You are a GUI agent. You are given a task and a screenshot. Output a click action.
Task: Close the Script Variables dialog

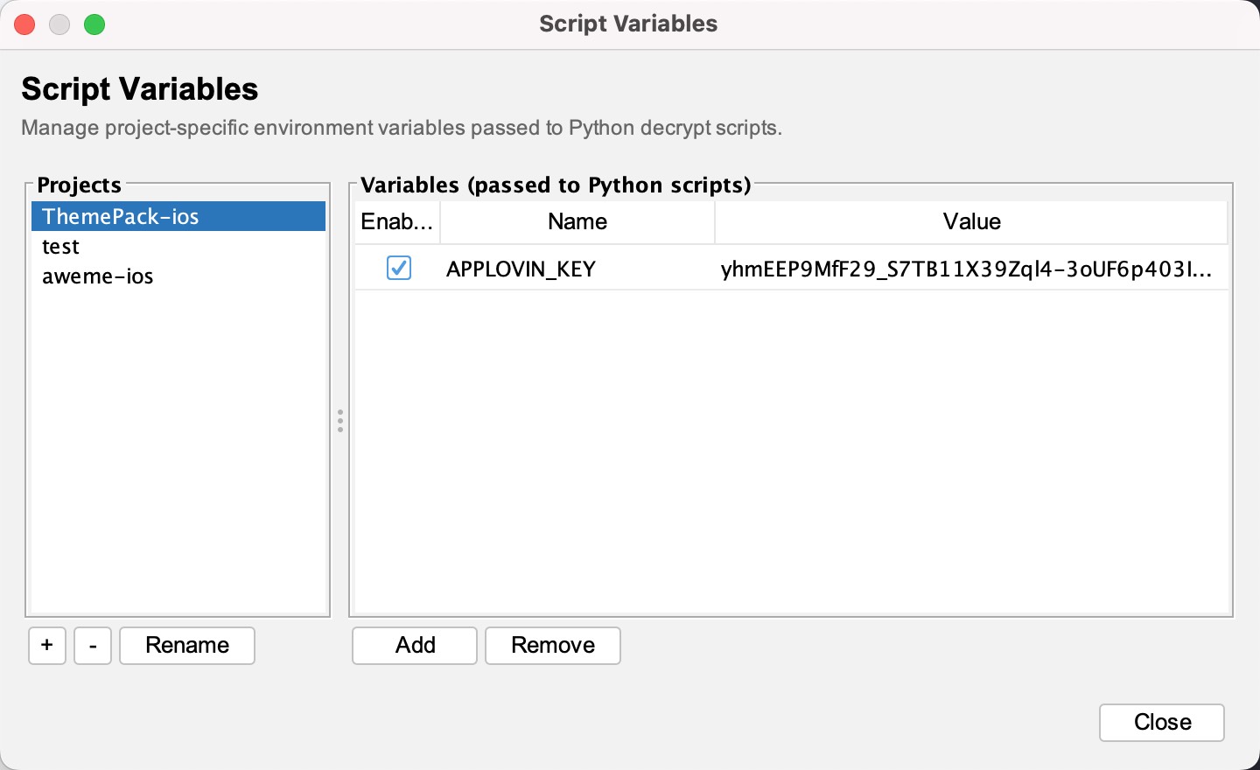[x=1161, y=723]
